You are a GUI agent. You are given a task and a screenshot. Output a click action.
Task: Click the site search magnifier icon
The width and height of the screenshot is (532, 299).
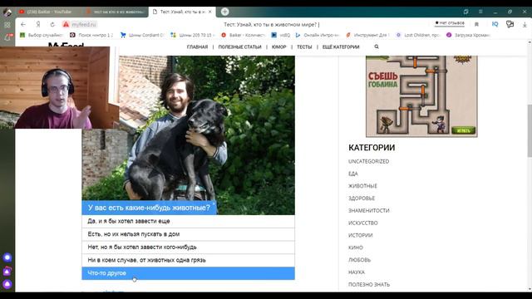click(377, 47)
